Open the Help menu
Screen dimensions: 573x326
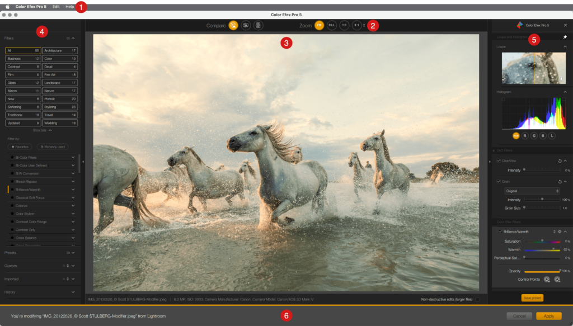(69, 6)
